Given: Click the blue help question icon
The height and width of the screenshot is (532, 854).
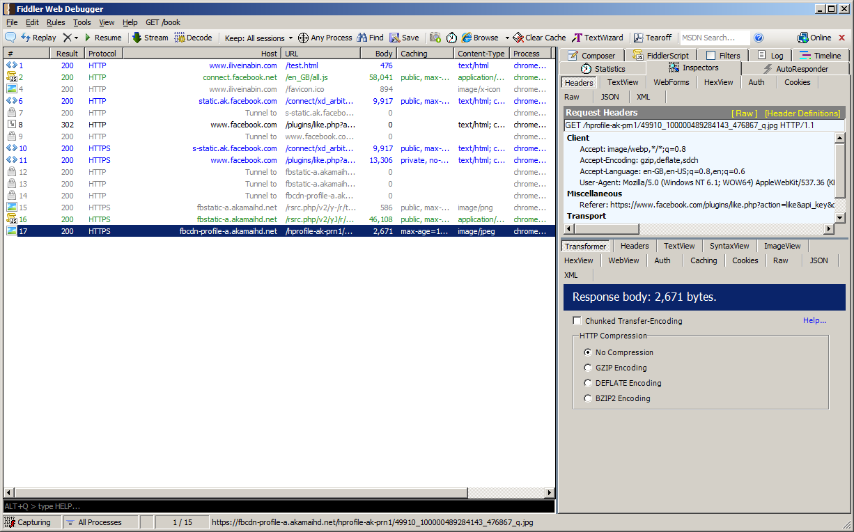Looking at the screenshot, I should pos(759,38).
